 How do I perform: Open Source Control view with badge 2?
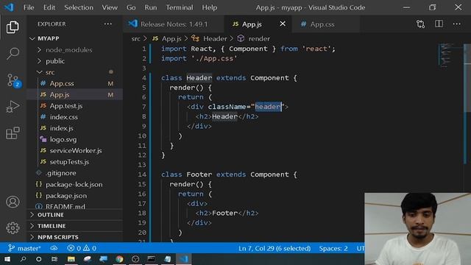[13, 80]
